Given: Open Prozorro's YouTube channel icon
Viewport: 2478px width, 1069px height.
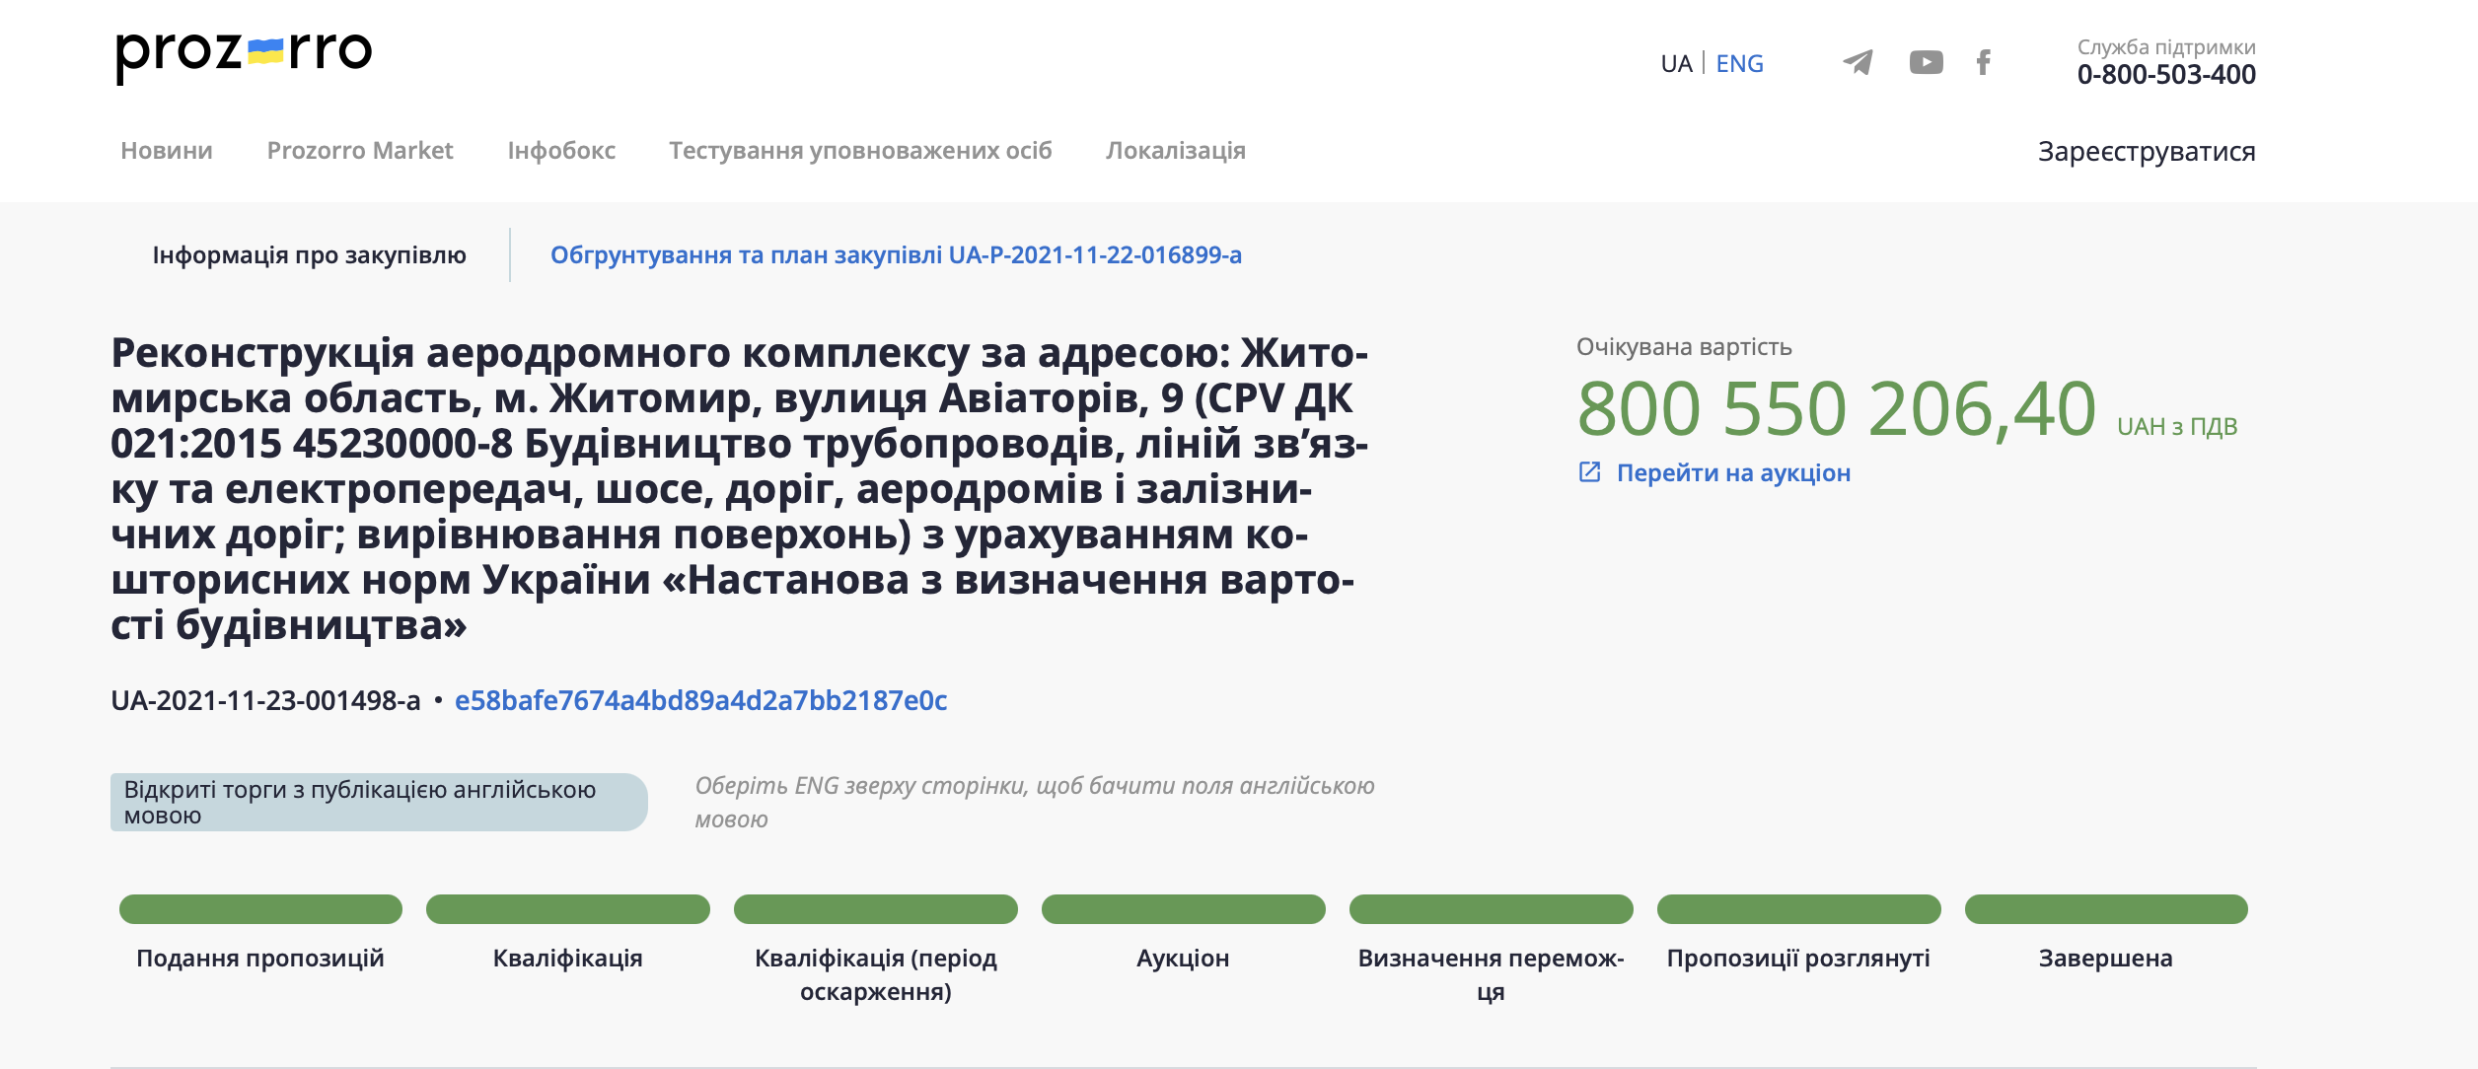Looking at the screenshot, I should (x=1926, y=62).
